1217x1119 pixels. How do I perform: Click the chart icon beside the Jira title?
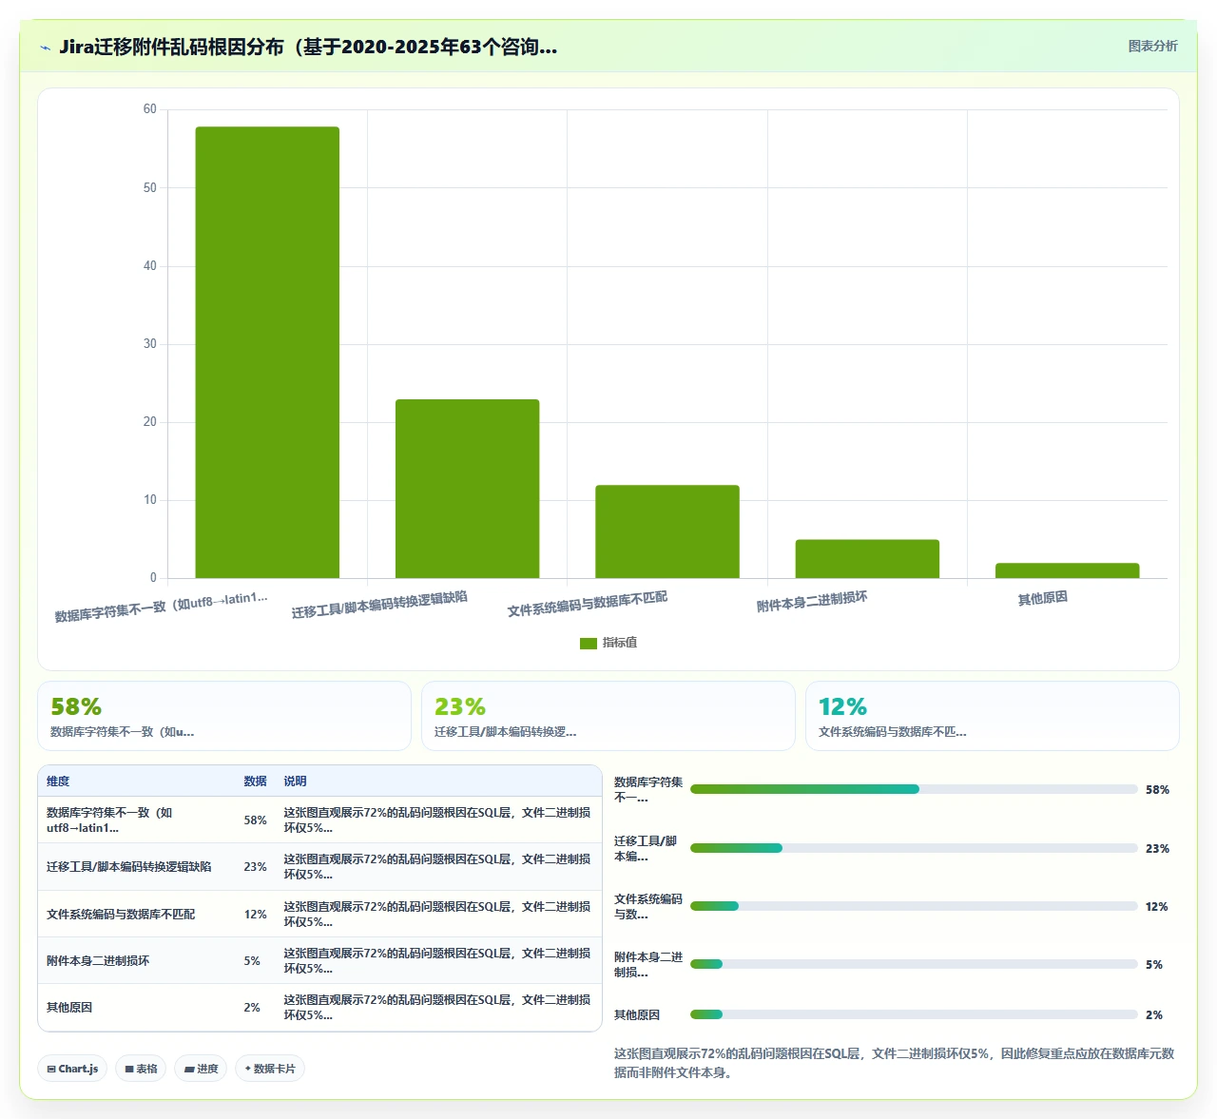pos(45,48)
